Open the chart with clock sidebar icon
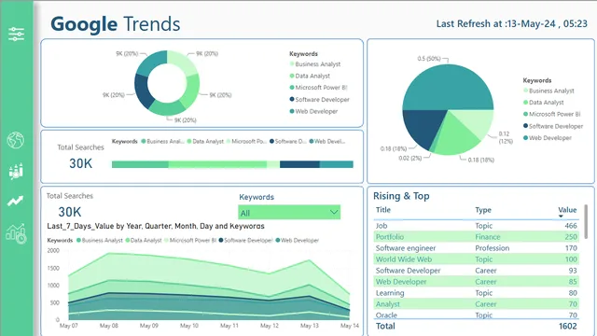 pos(16,233)
